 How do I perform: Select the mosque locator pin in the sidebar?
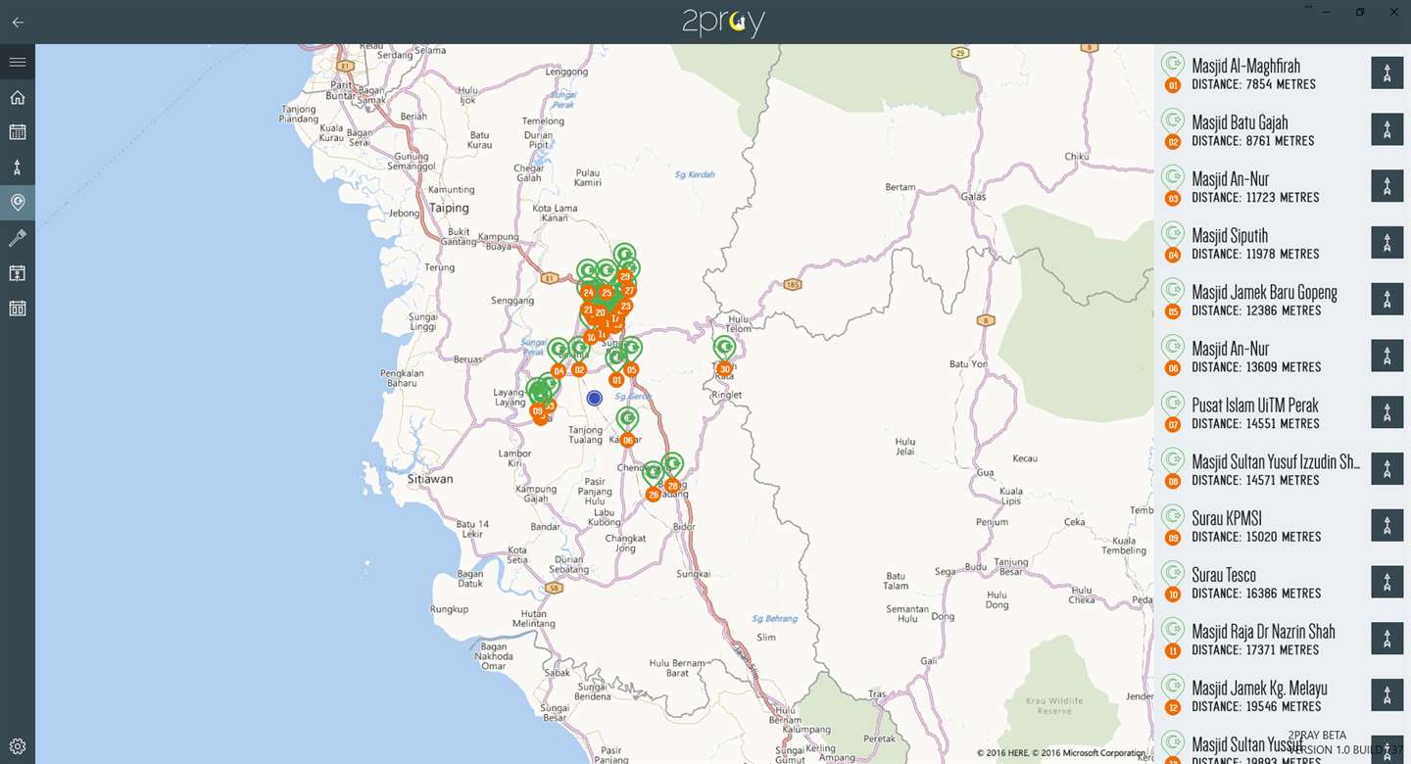[x=18, y=203]
